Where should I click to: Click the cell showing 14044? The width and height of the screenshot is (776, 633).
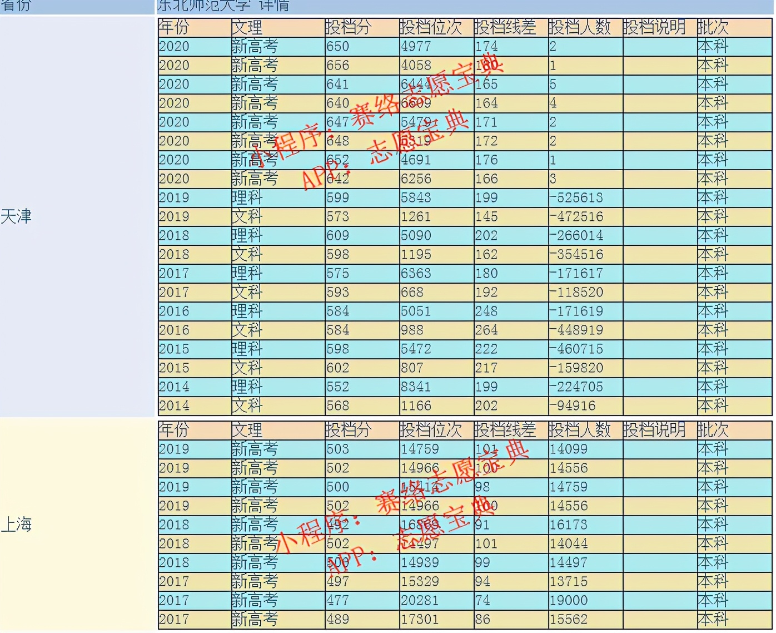[585, 543]
